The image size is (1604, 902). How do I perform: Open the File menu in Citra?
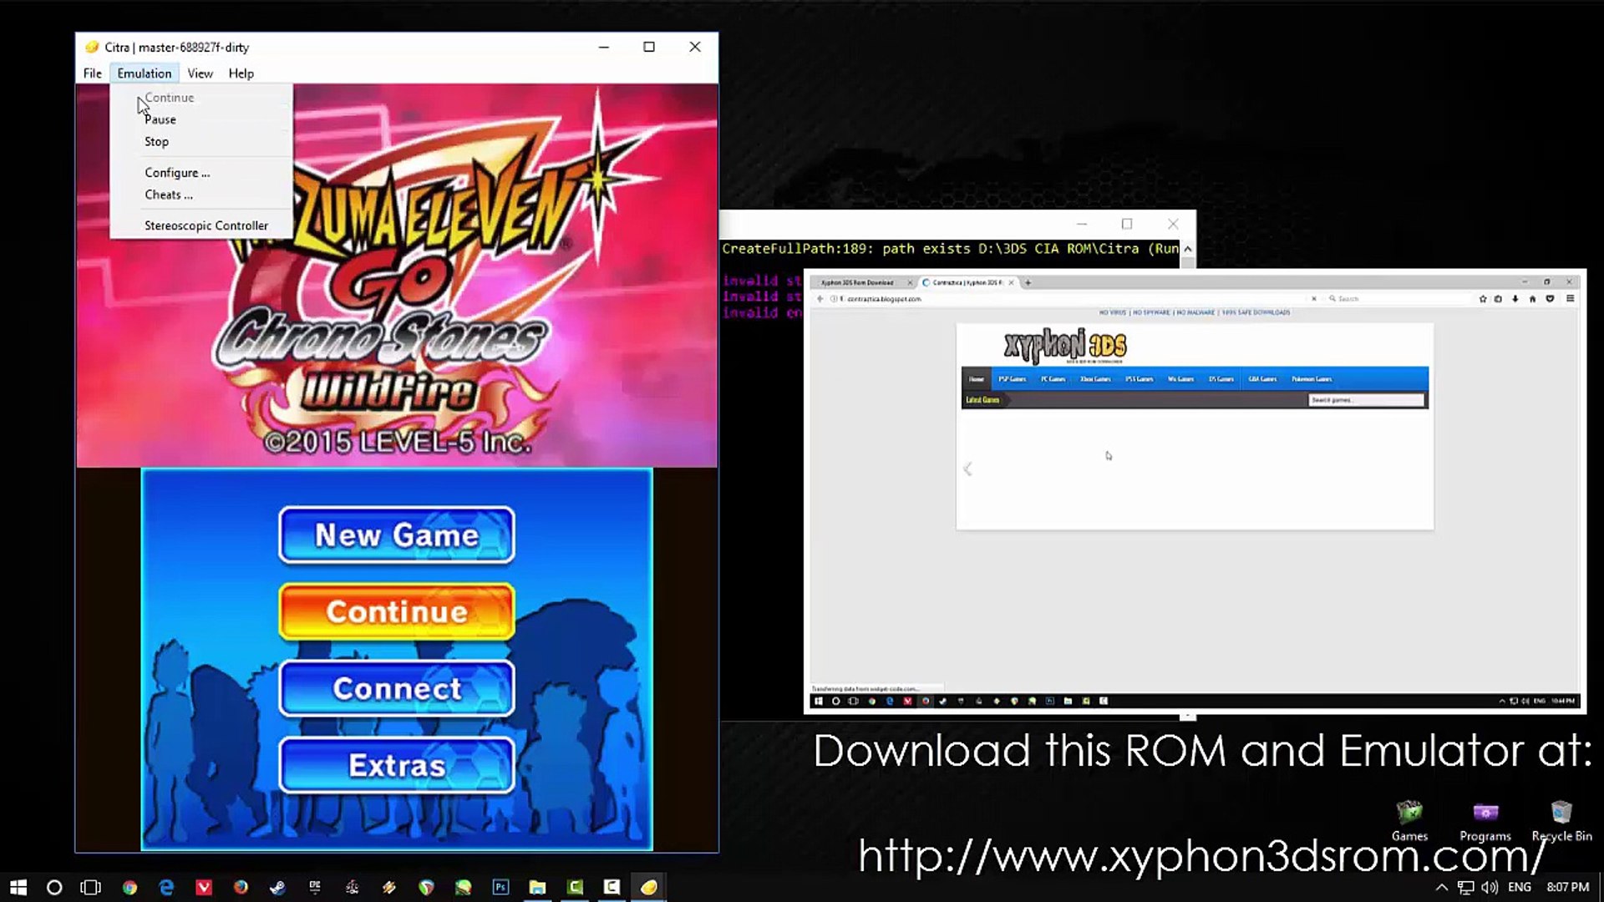[92, 73]
